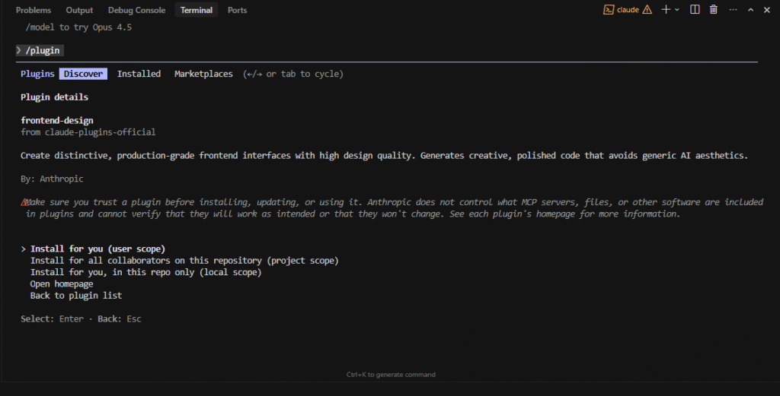Click the Open homepage option

[62, 284]
